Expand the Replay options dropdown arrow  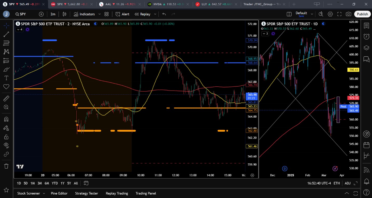pos(155,14)
